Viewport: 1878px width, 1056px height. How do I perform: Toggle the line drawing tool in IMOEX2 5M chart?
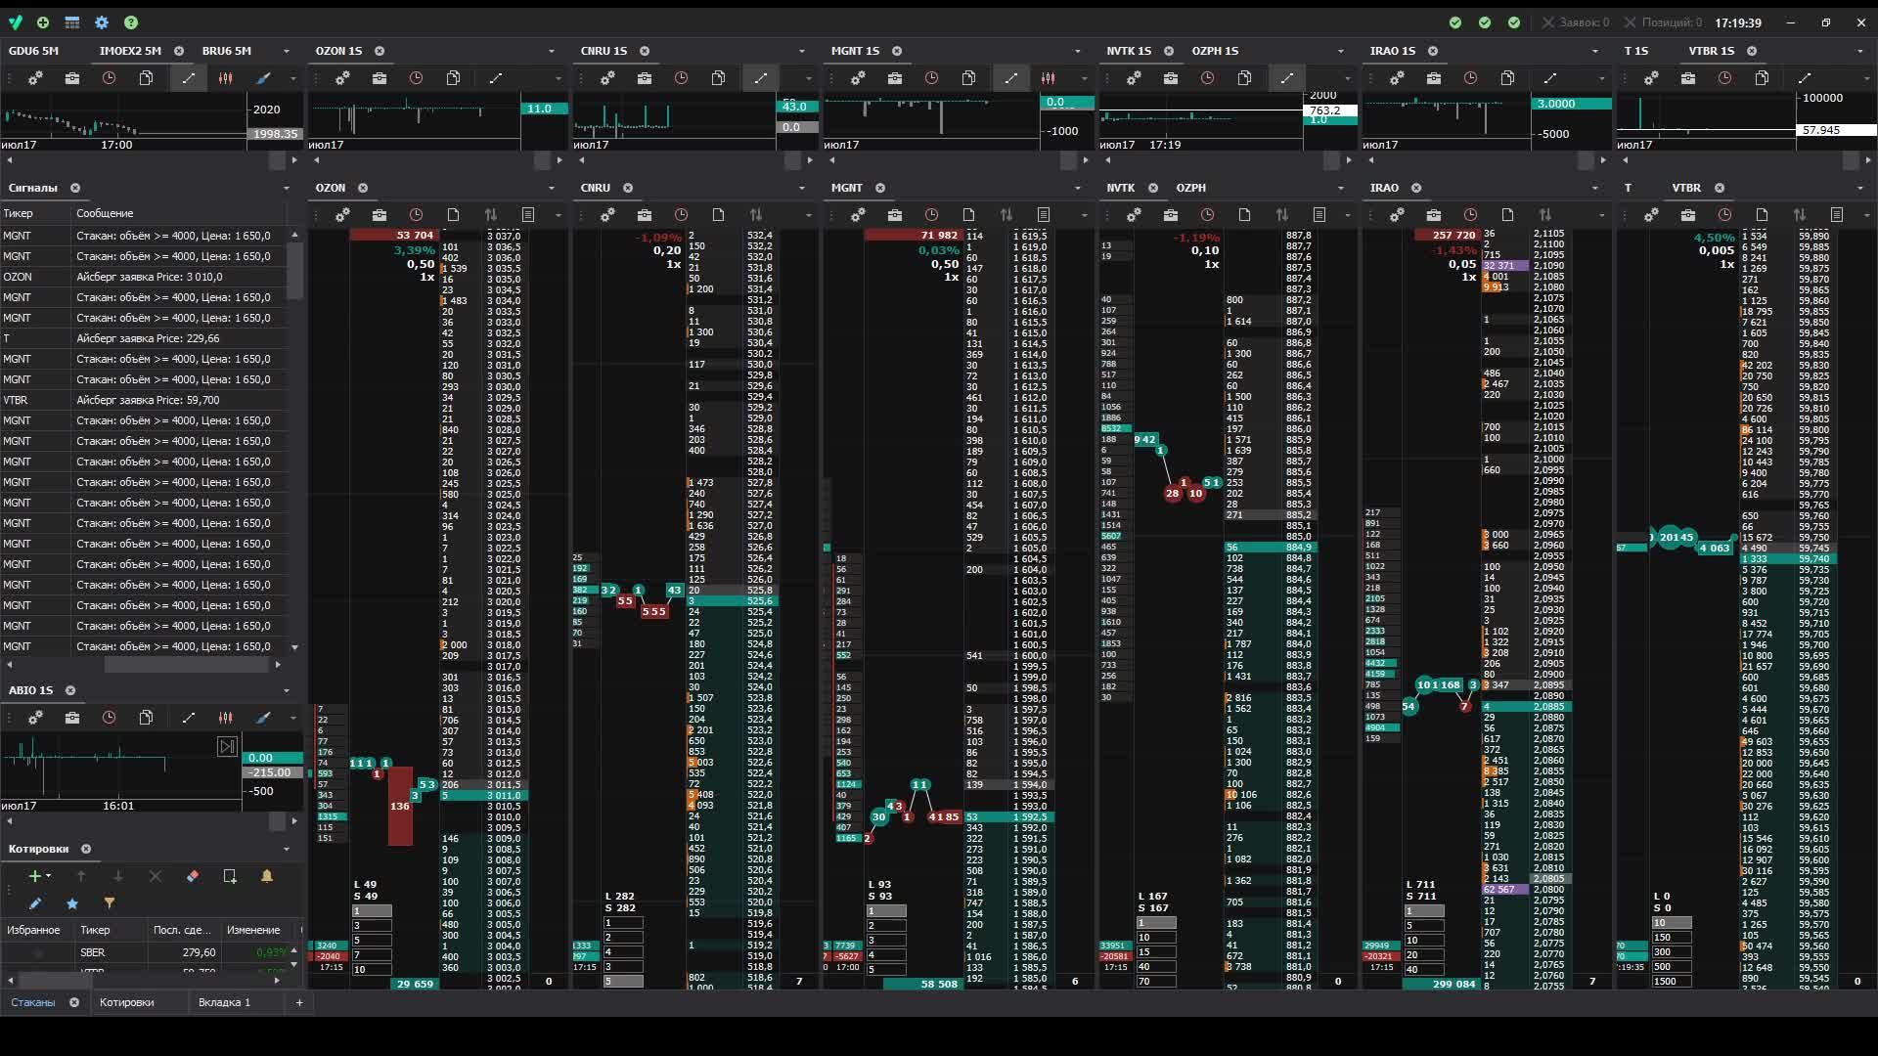tap(189, 78)
